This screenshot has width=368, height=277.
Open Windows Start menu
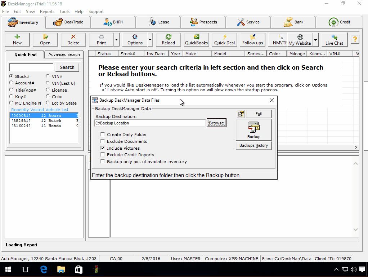[8, 269]
